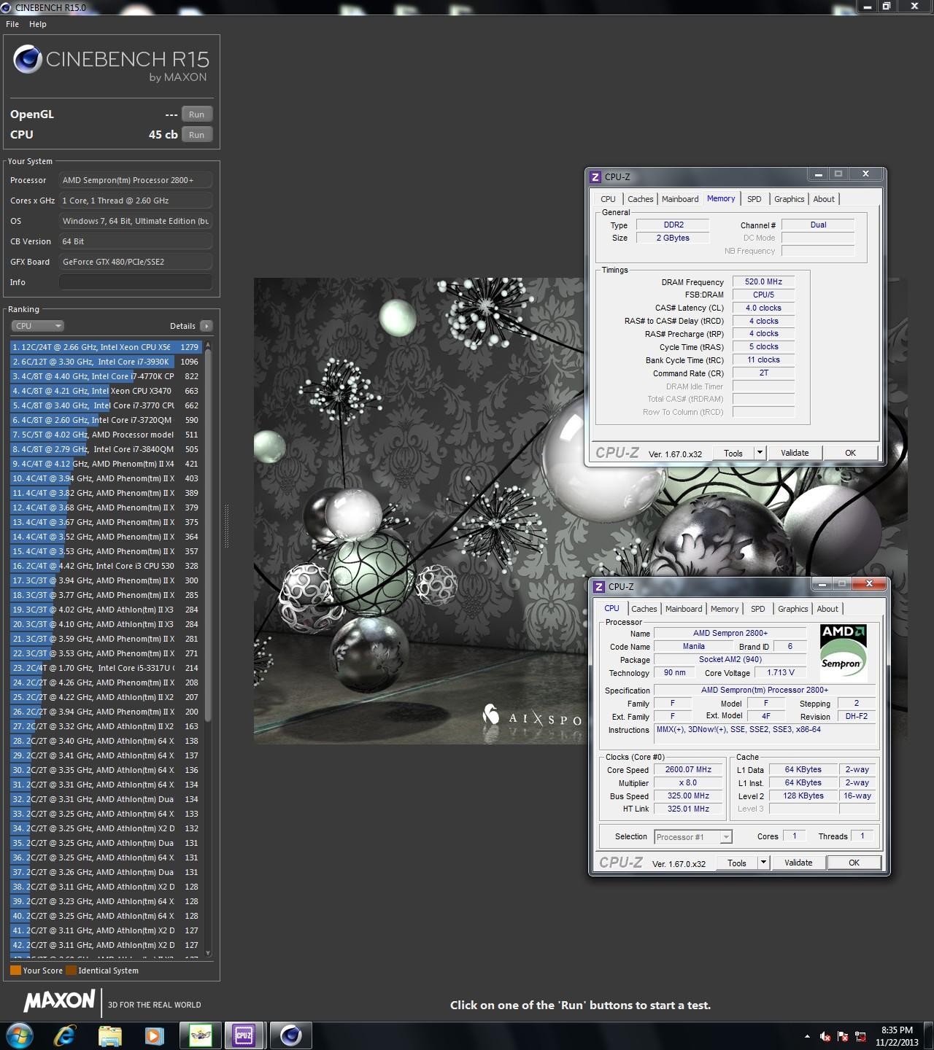Click scroll up arrow of ranking list
934x1050 pixels.
pos(208,344)
